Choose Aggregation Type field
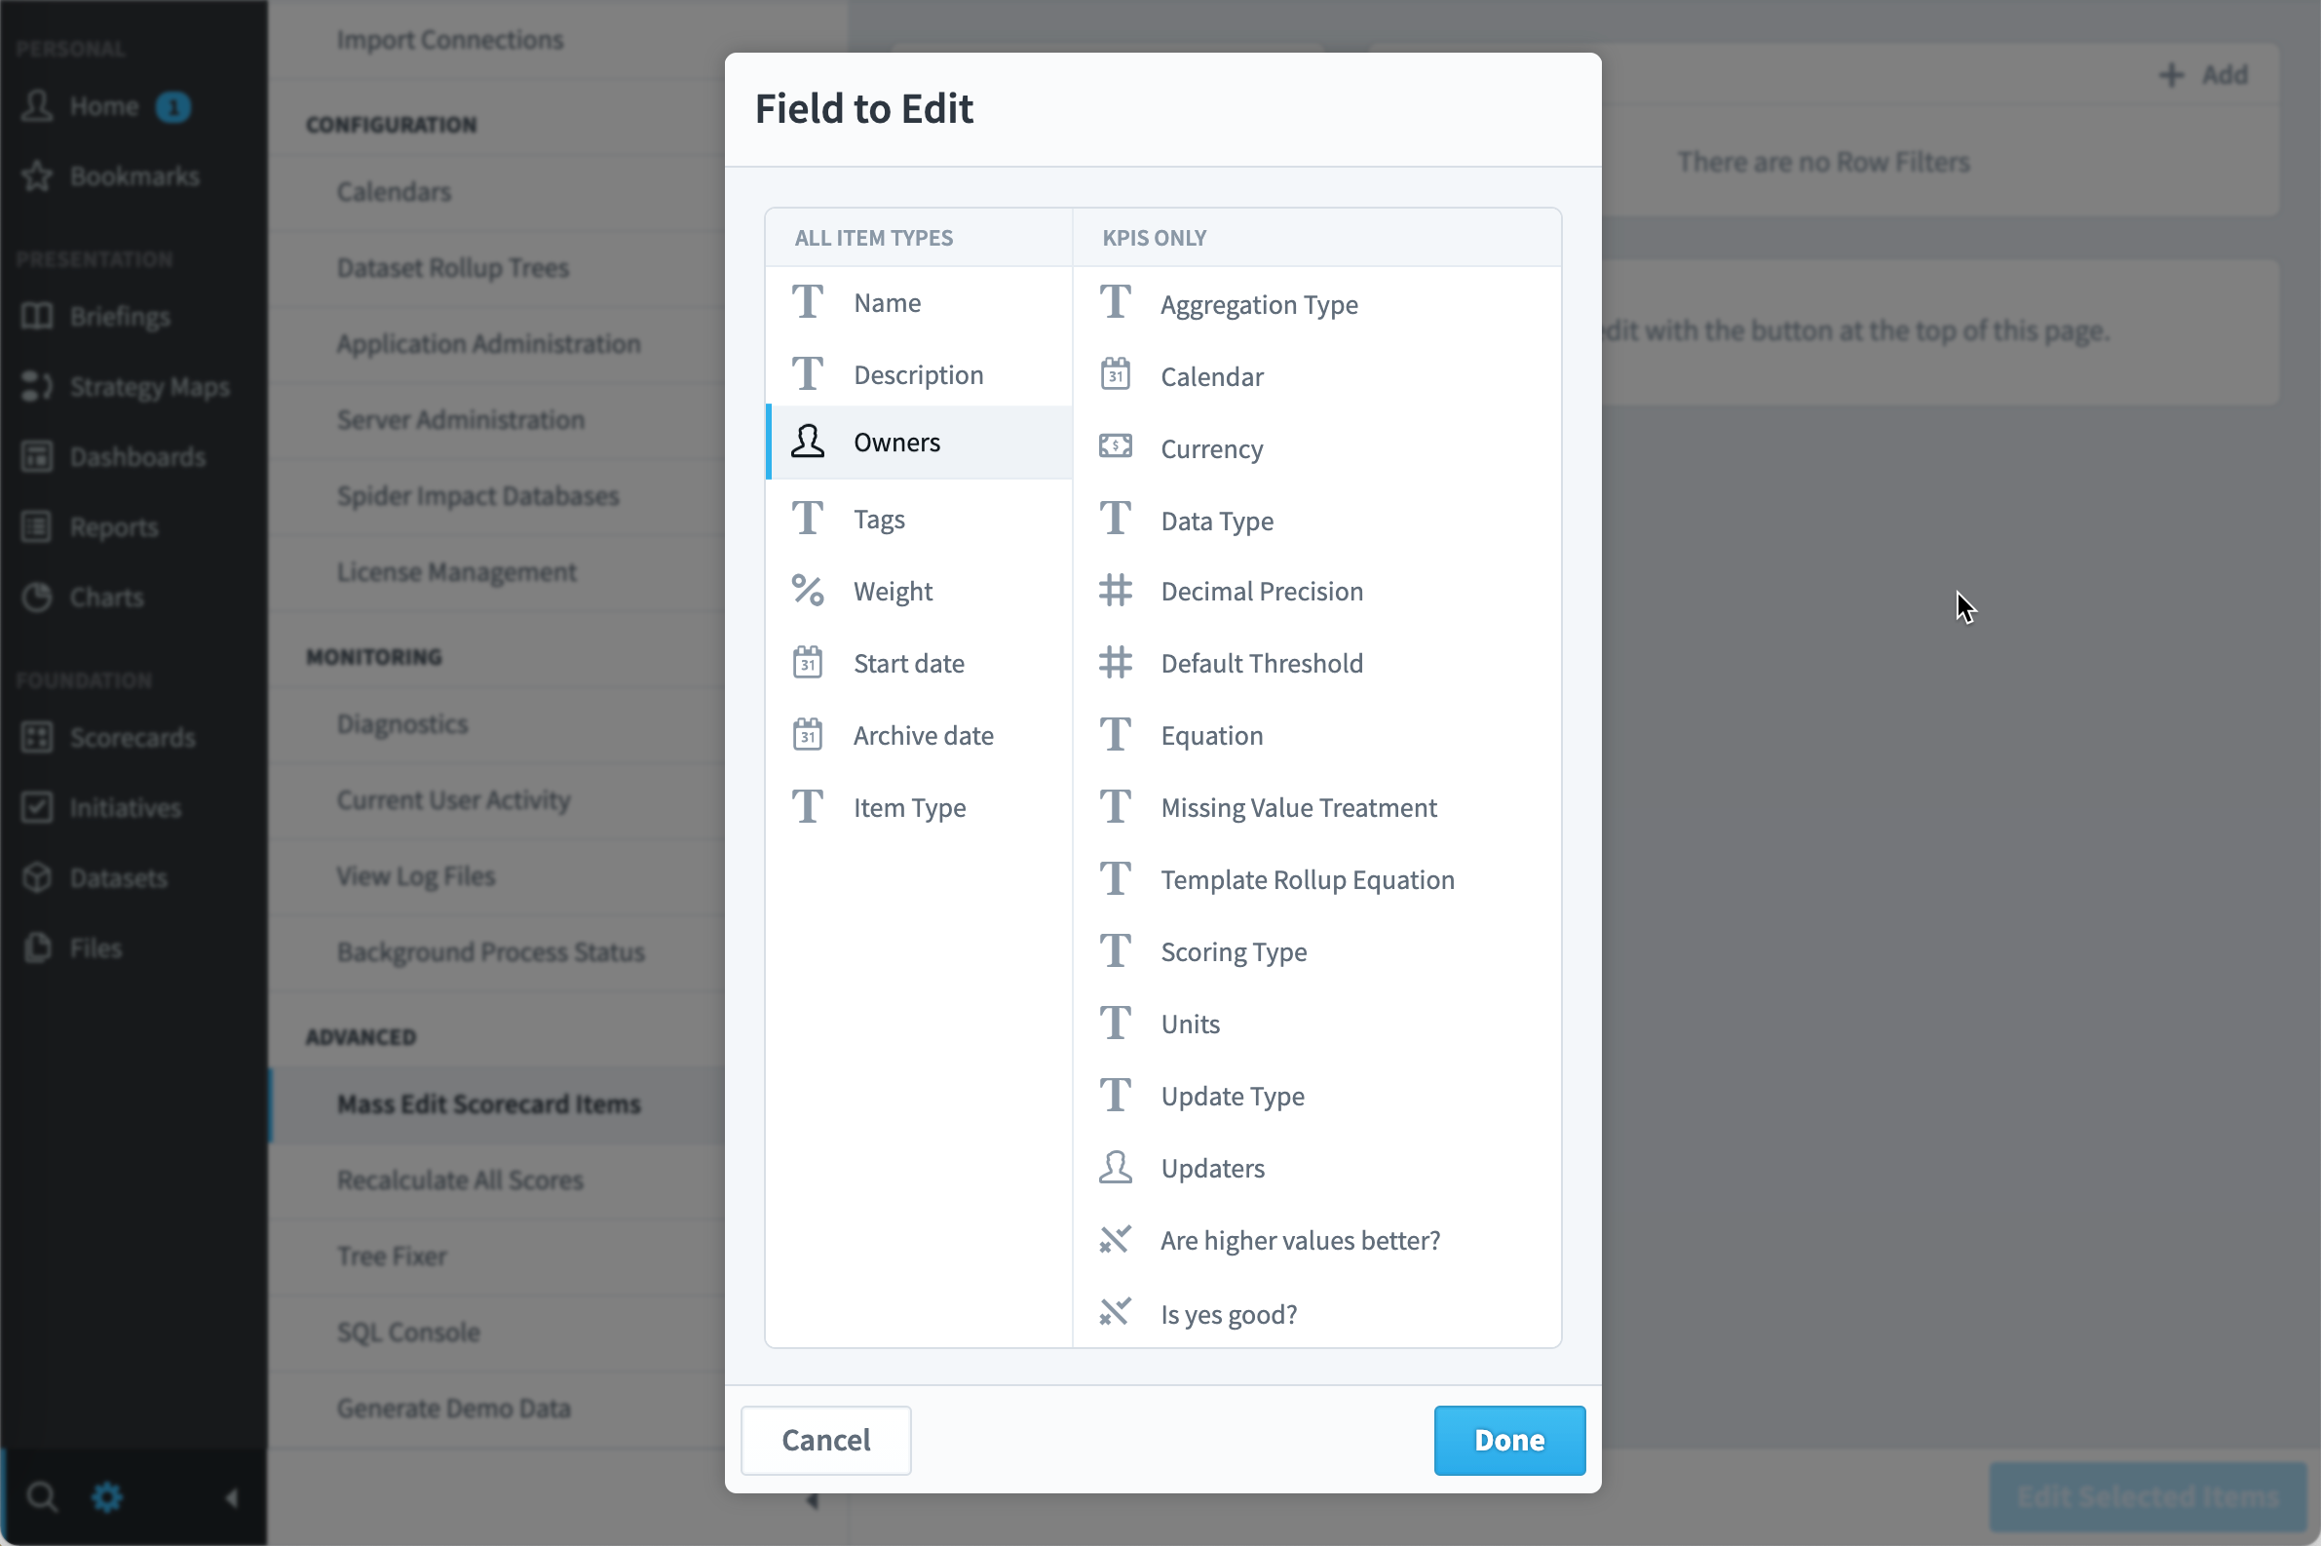 coord(1316,305)
